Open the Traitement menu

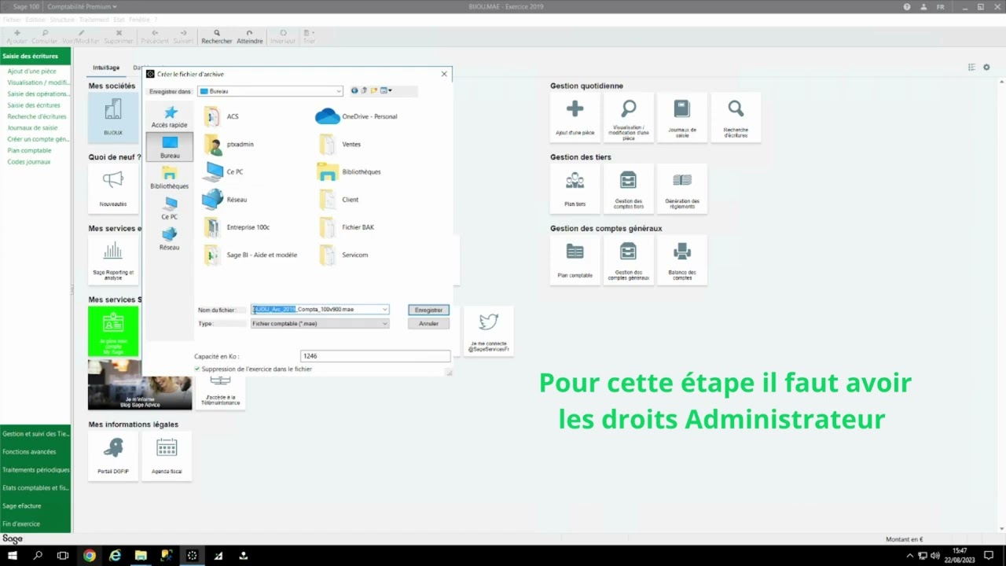[x=95, y=19]
